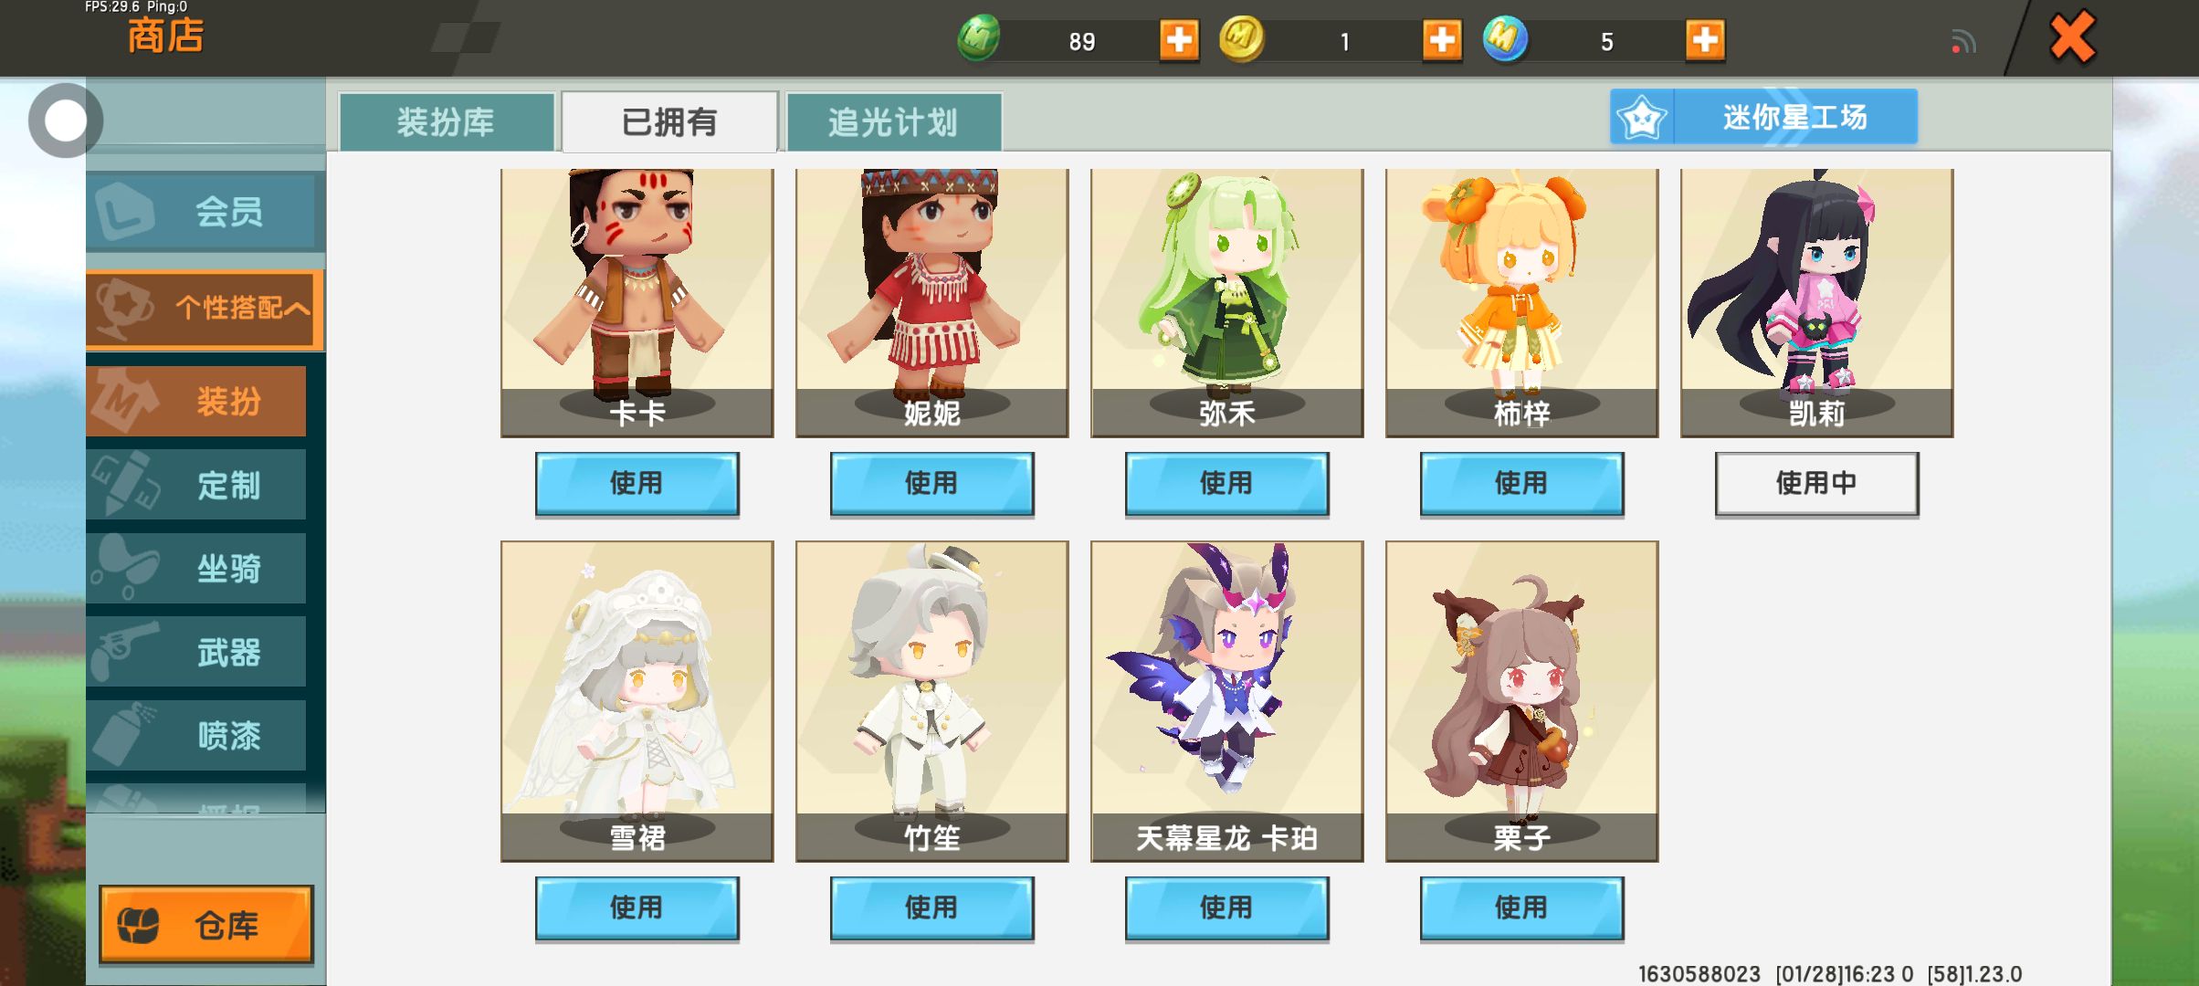Open the 迷你星工场 star button
2199x986 pixels.
[1763, 117]
